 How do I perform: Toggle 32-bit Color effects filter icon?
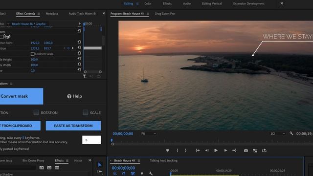49,168
